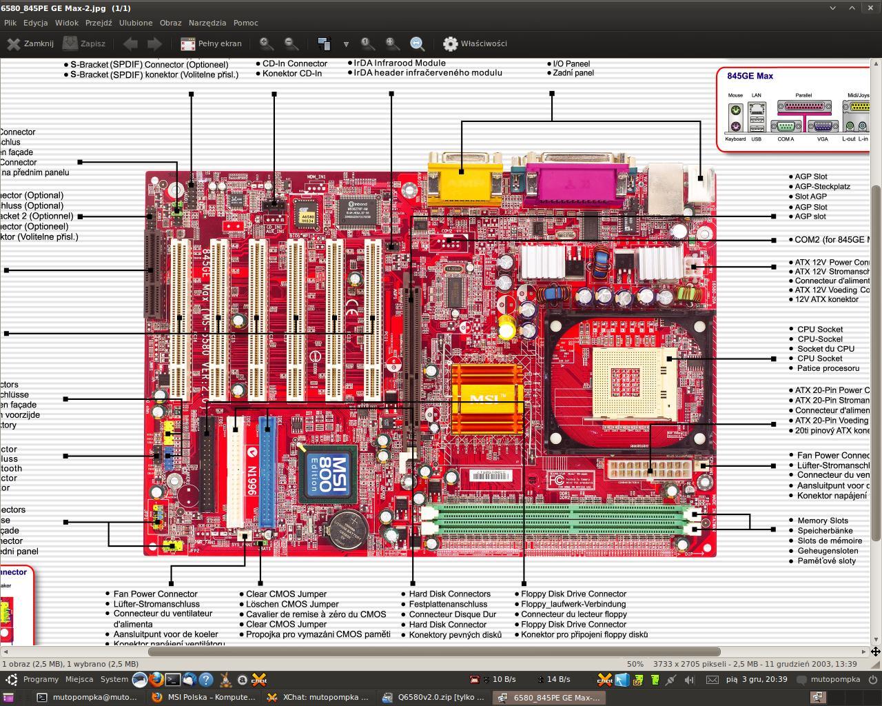The image size is (882, 706).
Task: Click the mutopompka user status menu
Action: [x=829, y=679]
